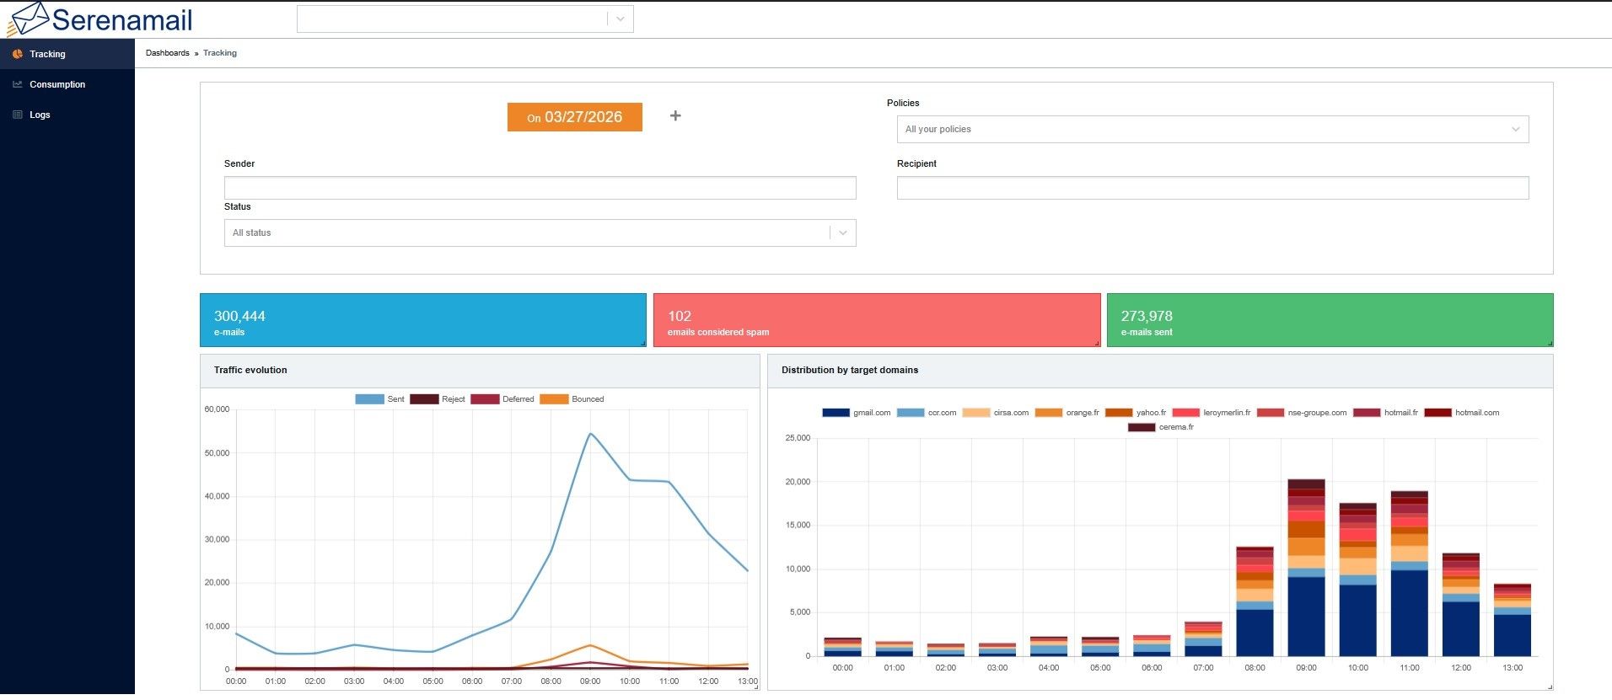Click the Sender input field

pyautogui.click(x=540, y=188)
